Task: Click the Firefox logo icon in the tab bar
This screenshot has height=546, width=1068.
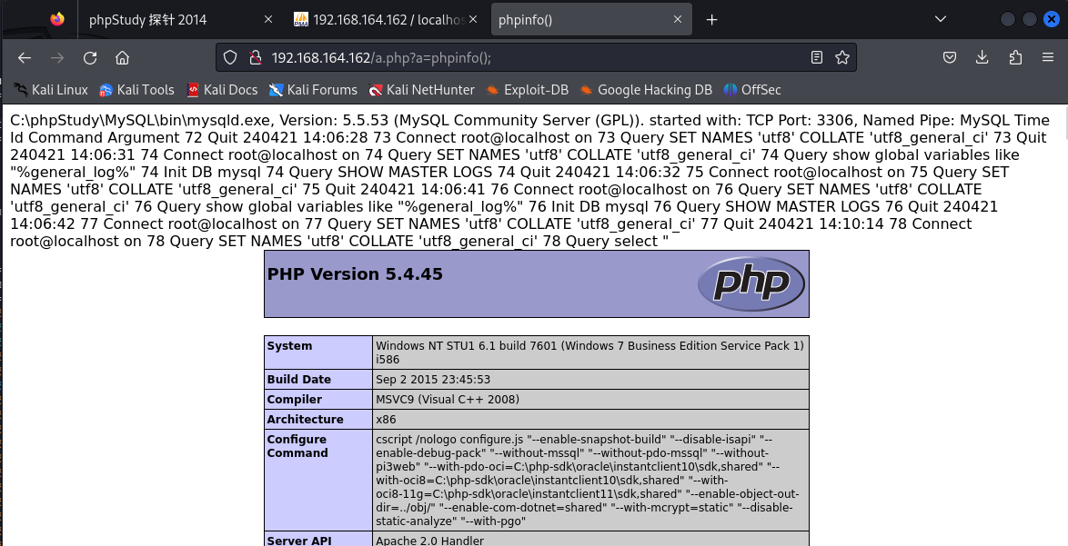Action: 57,19
